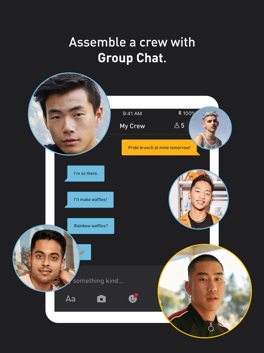Open profile photo of gray-haired man in tank top
264x353 pixels.
click(210, 128)
